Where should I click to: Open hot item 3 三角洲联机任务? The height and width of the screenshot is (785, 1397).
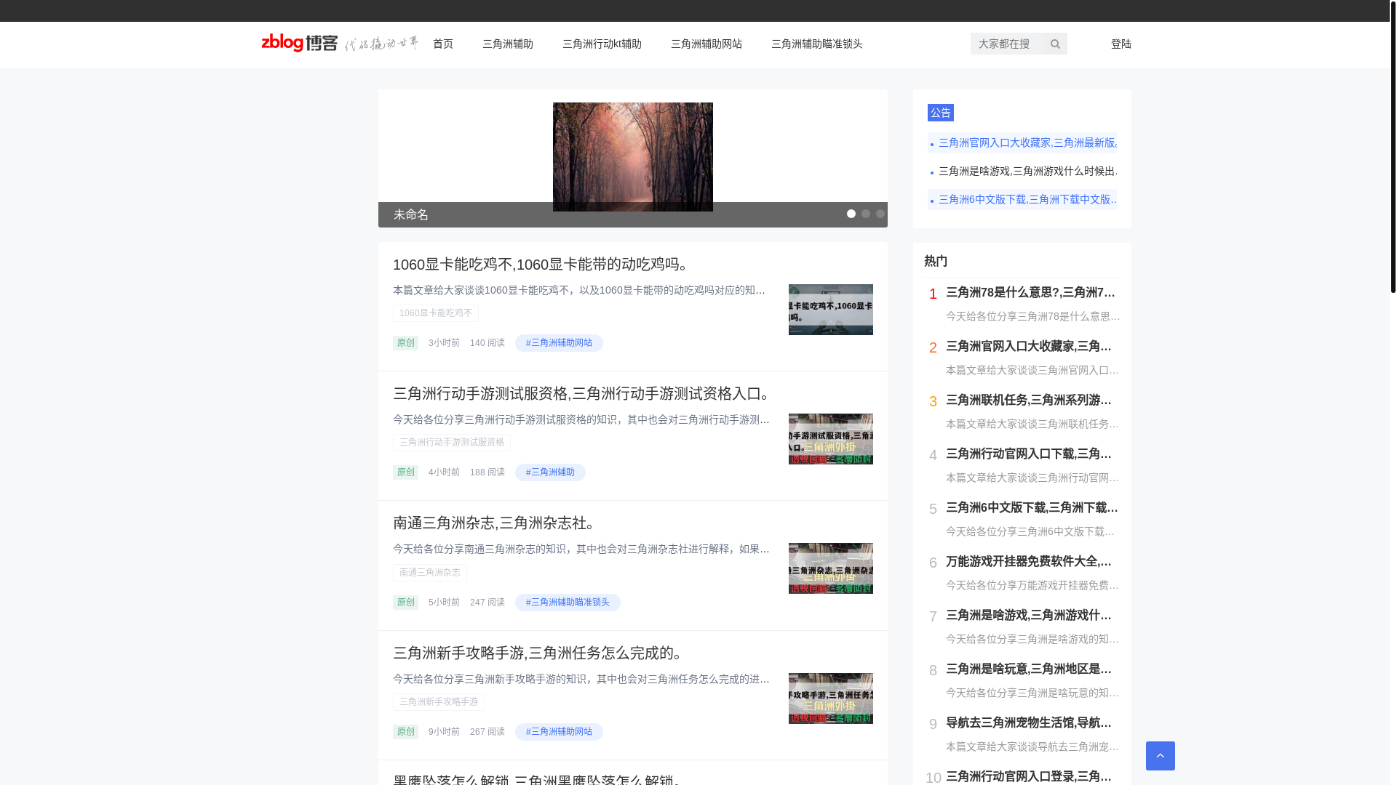pyautogui.click(x=1029, y=400)
